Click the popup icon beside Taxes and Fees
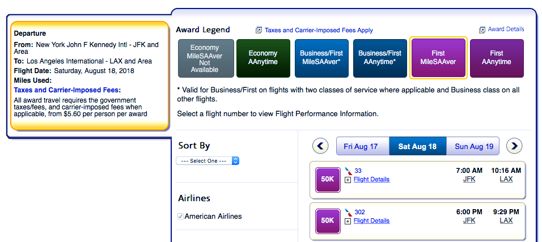 tap(259, 30)
